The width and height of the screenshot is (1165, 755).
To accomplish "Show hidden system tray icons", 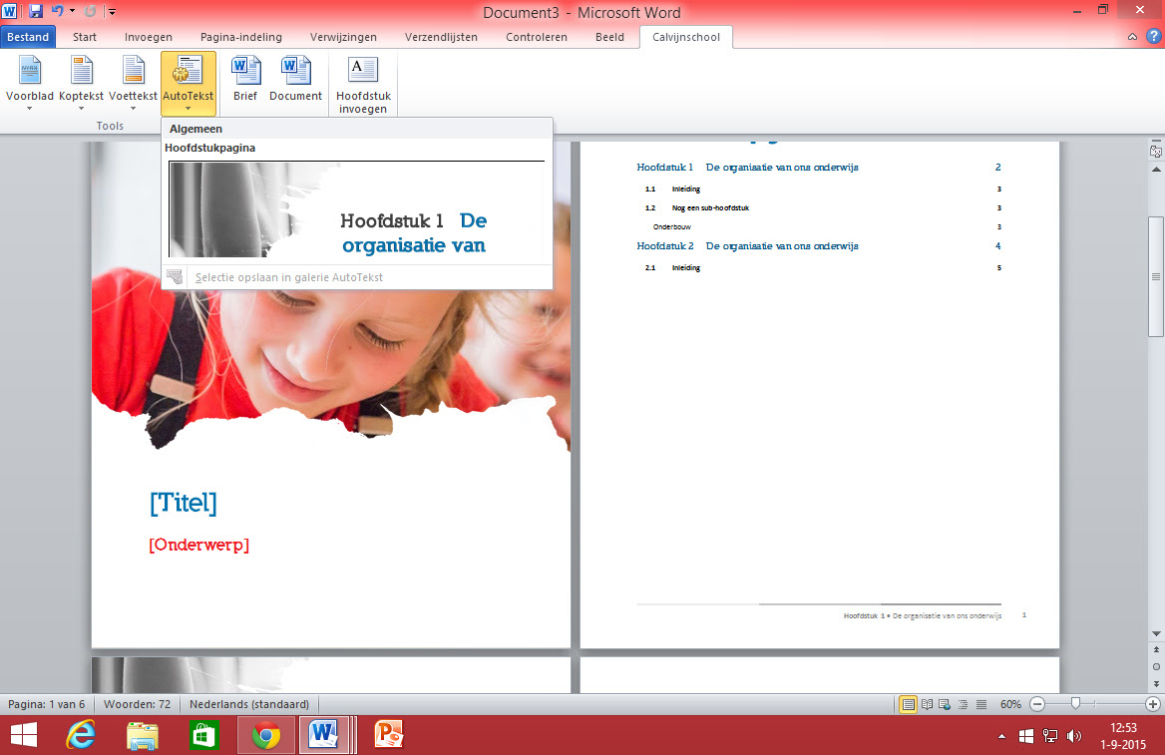I will click(1001, 736).
